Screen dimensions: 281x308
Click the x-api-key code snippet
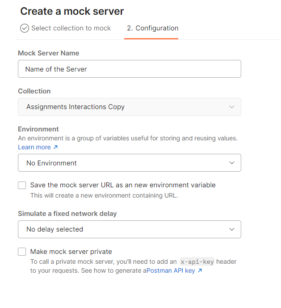[x=197, y=262]
